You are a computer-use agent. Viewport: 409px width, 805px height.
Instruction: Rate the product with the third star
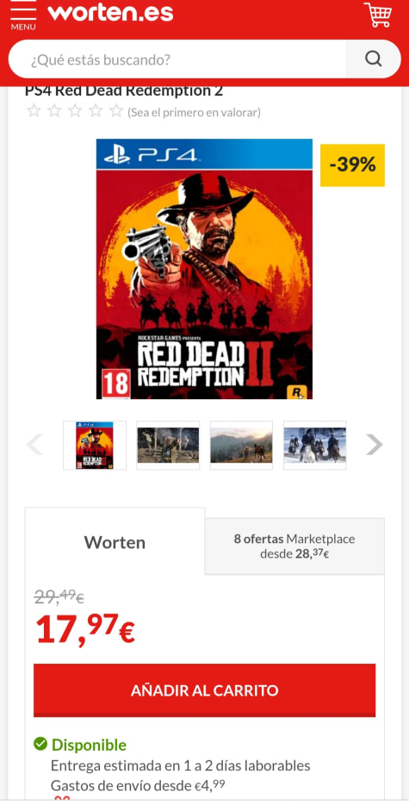75,111
